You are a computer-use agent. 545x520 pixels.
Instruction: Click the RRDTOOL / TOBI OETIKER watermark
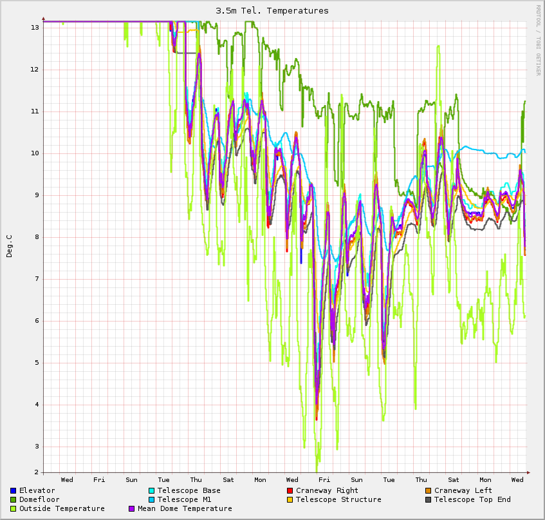538,40
